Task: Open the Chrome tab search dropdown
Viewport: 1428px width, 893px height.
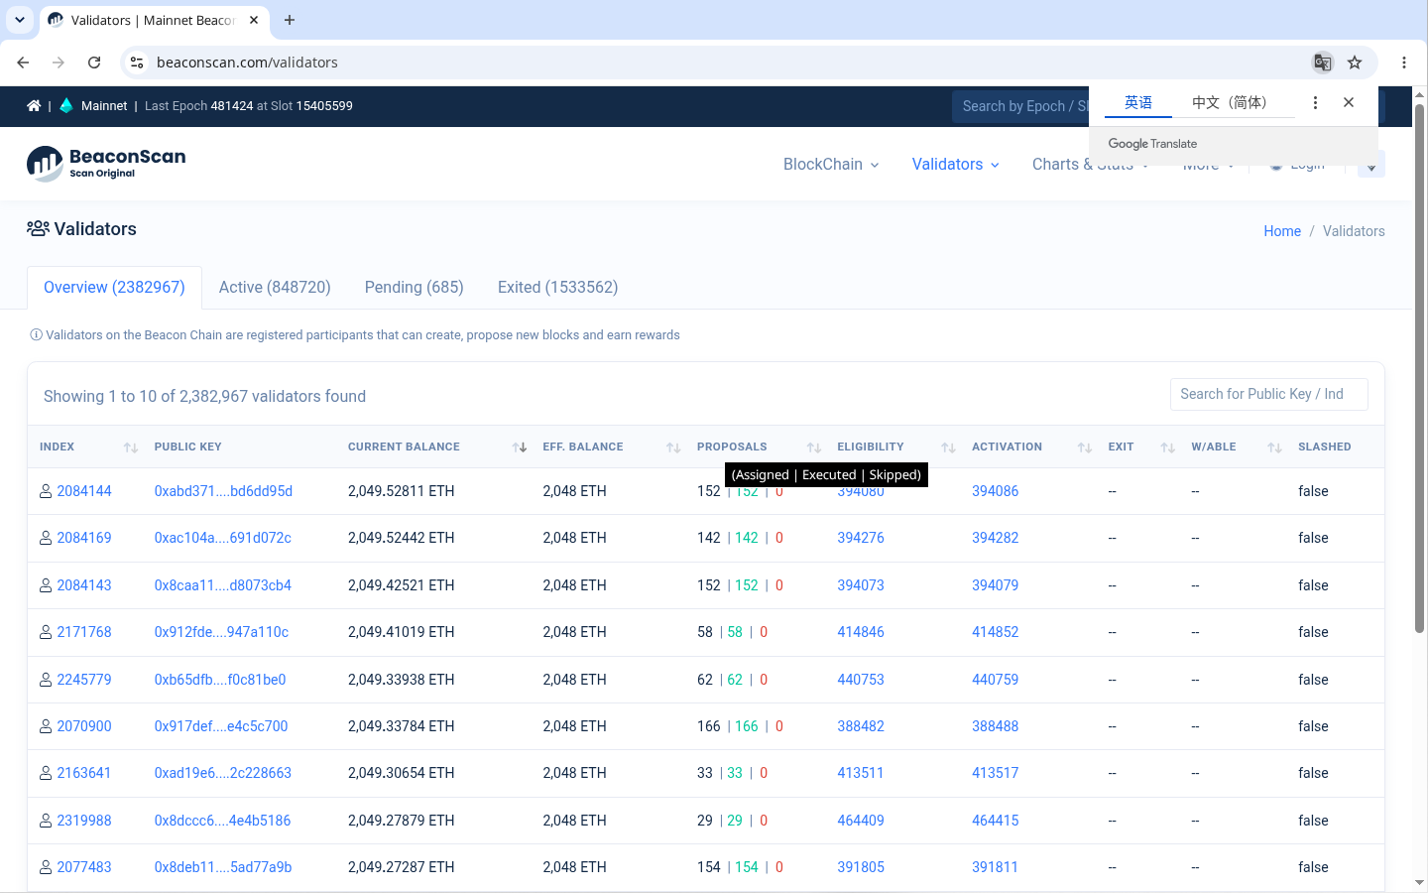Action: coord(20,20)
